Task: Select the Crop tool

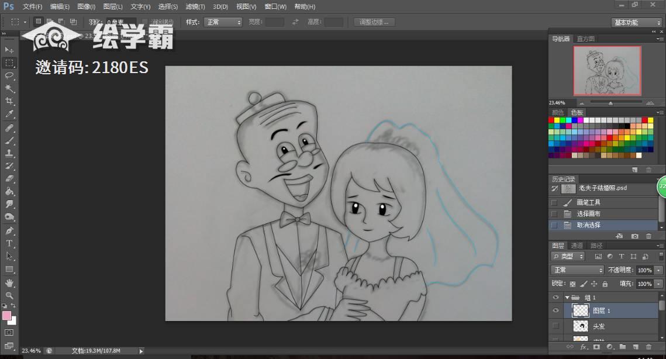Action: click(9, 101)
